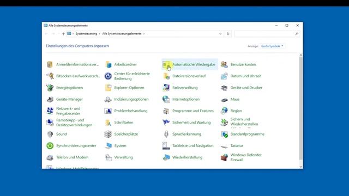Open the Sicherheit und Wartung flag icon
This screenshot has height=196, width=349.
[x=166, y=122]
